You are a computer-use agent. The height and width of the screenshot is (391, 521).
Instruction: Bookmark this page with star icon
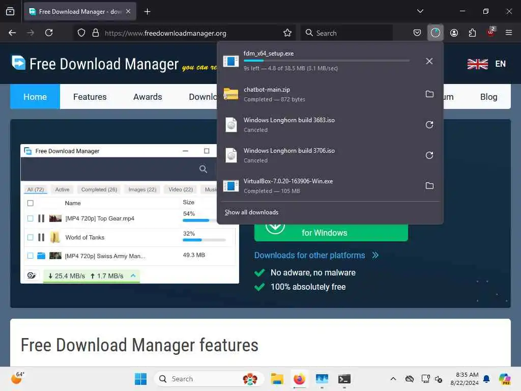point(287,33)
